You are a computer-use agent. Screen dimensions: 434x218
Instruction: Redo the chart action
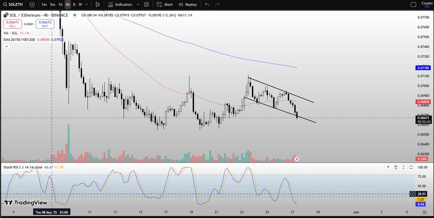click(x=217, y=5)
